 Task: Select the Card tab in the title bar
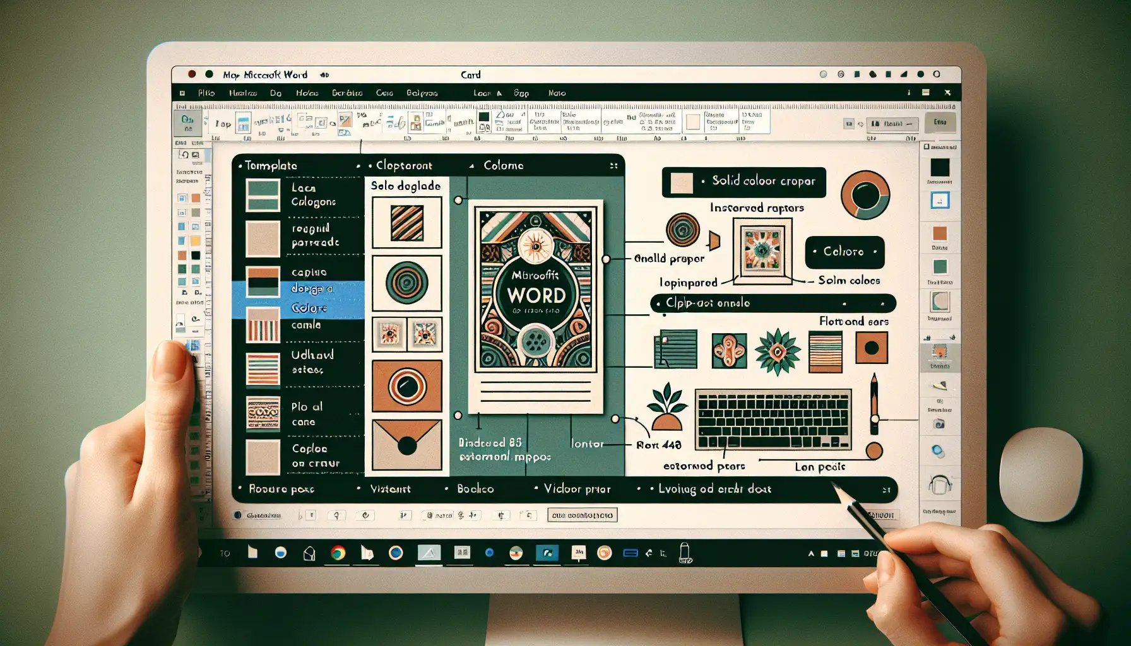tap(472, 74)
